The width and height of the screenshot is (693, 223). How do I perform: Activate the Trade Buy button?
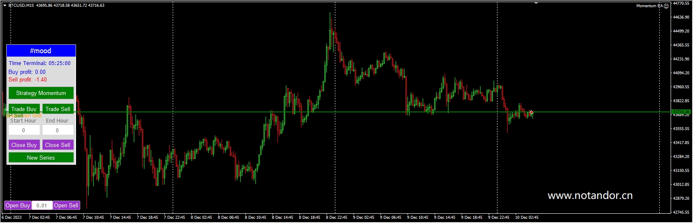(24, 109)
